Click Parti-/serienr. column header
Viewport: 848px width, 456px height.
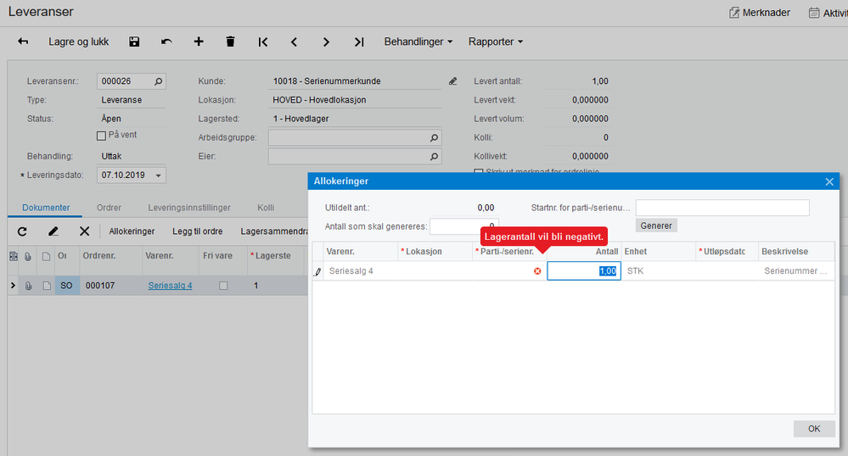509,252
